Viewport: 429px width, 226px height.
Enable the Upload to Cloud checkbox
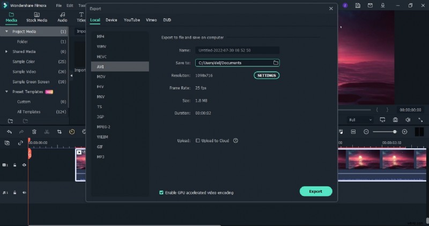[198, 141]
